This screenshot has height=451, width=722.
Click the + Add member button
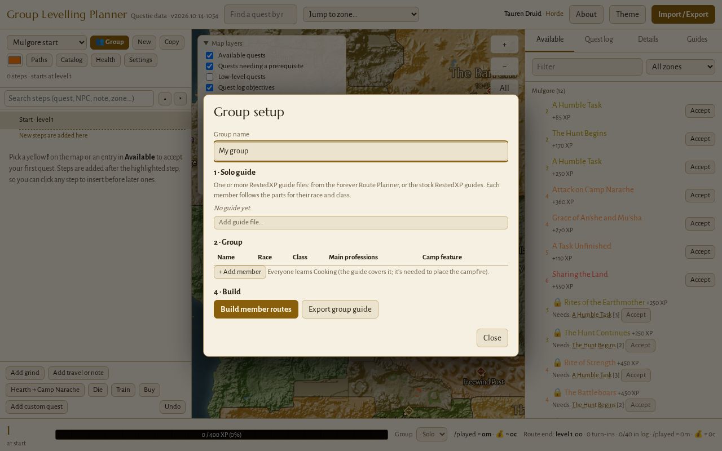tap(240, 272)
